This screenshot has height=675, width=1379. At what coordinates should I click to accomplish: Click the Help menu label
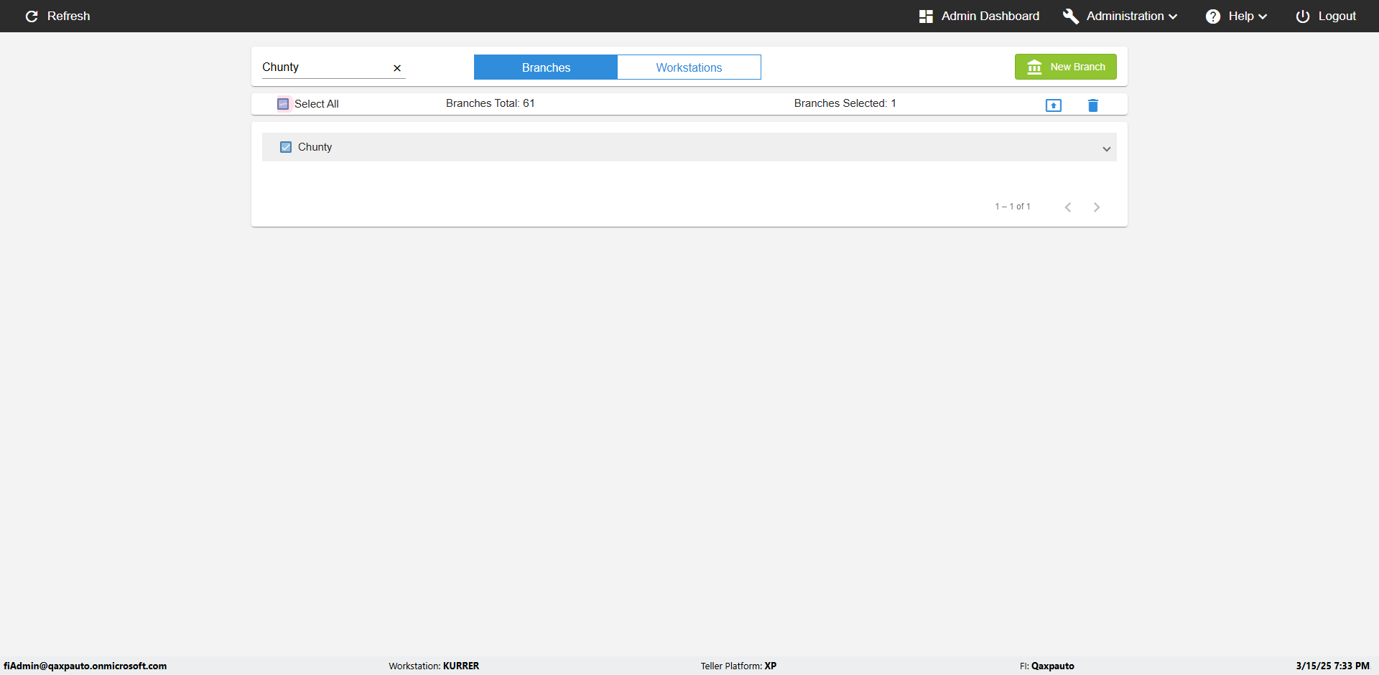coord(1241,16)
